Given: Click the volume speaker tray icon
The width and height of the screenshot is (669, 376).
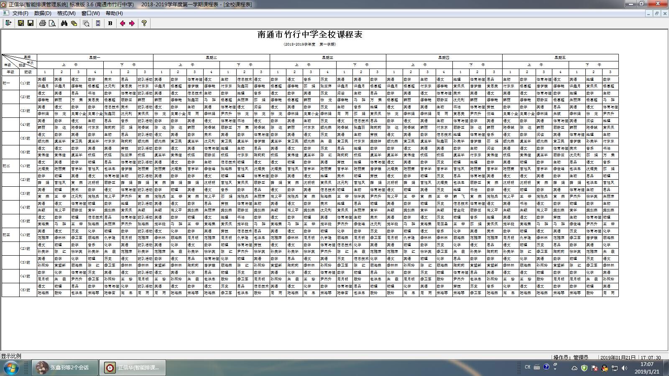Looking at the screenshot, I should pos(624,368).
